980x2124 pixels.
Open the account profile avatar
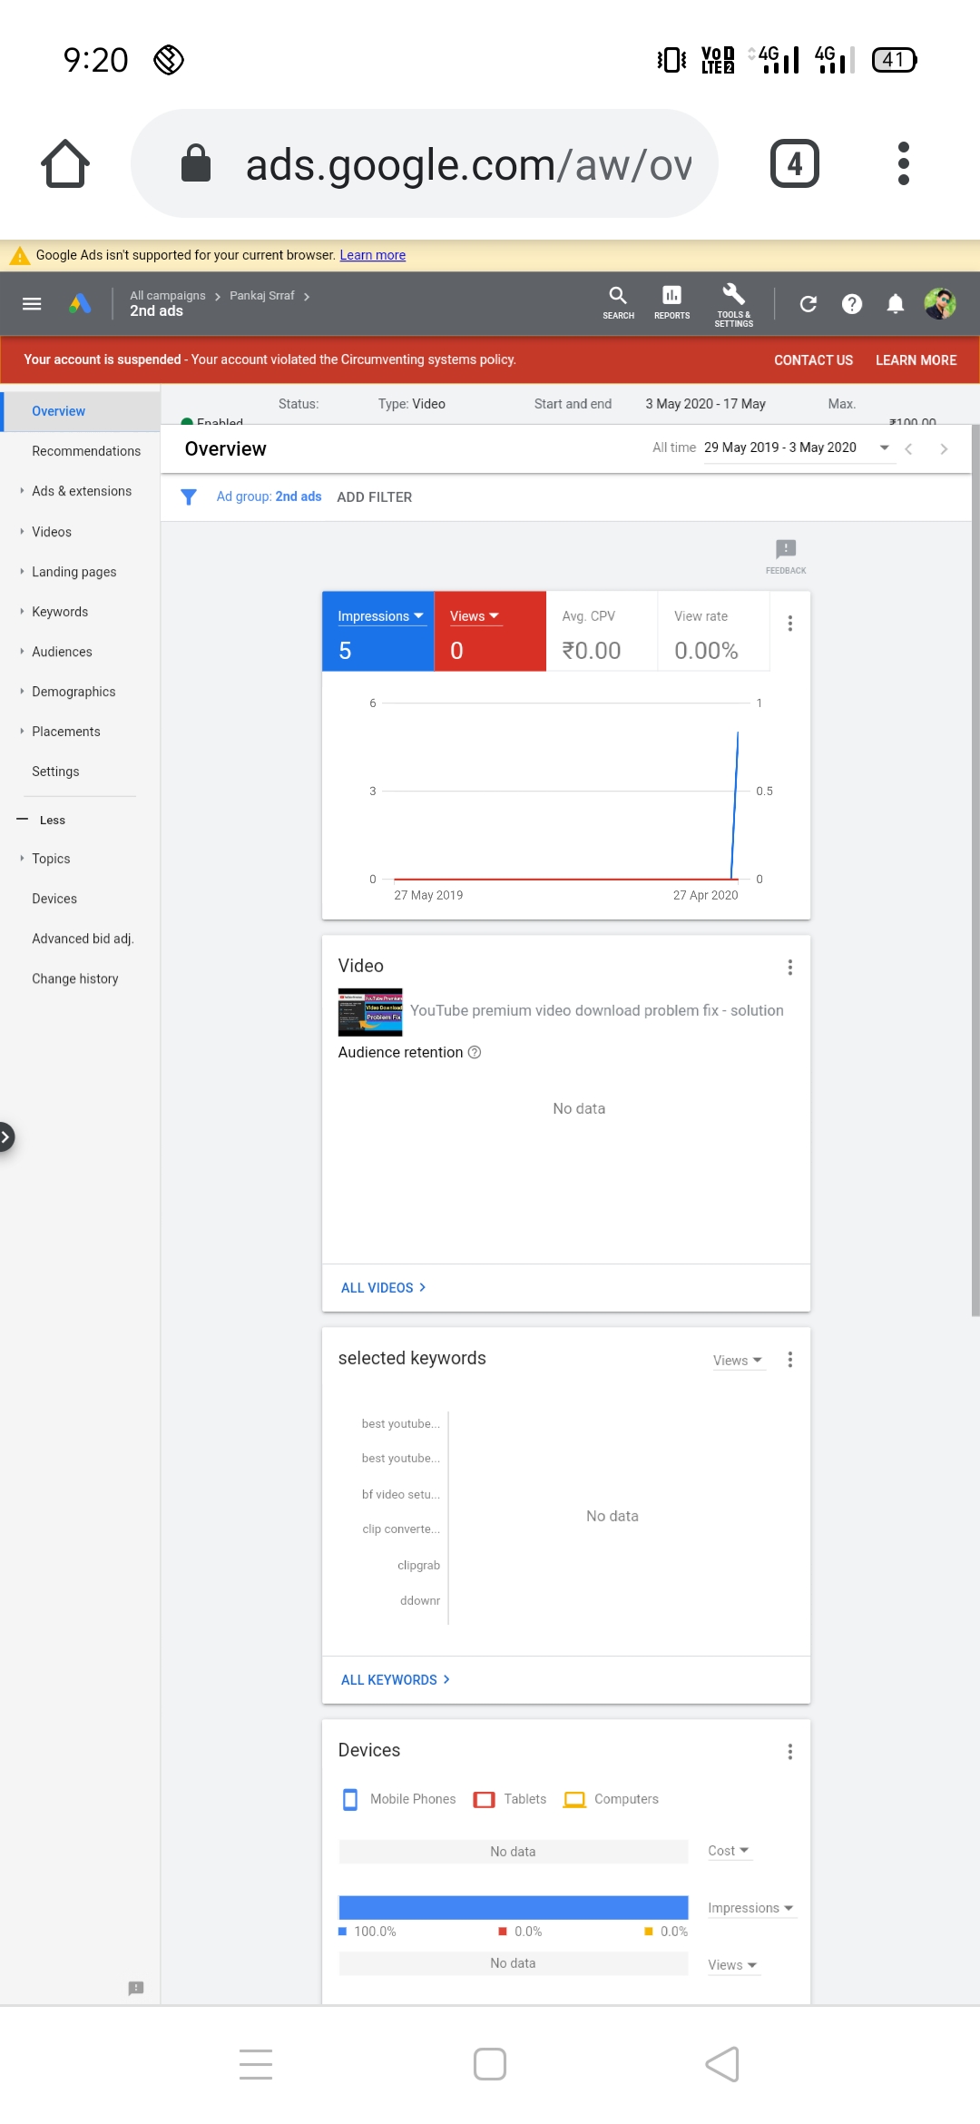(940, 304)
